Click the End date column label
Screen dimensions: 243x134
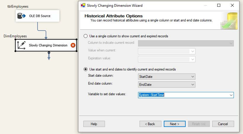click(x=100, y=83)
